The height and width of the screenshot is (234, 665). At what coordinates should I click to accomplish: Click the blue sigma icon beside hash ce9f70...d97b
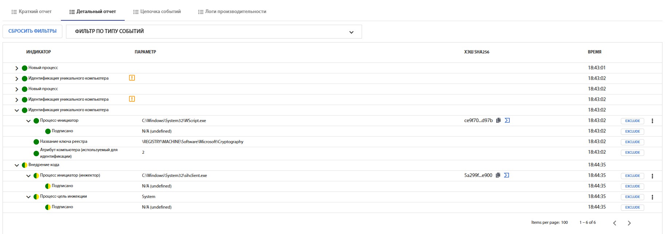507,120
